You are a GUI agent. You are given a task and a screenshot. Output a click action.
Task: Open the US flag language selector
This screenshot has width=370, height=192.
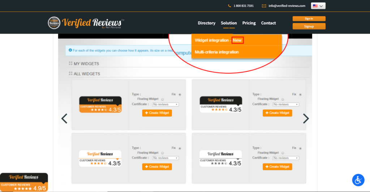coord(318,6)
